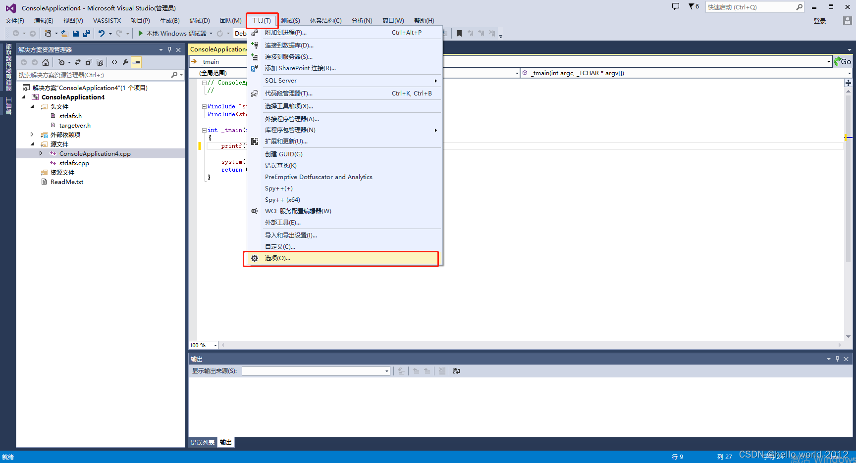
Task: Choose 外部工具(E)... menu entry
Action: (x=344, y=223)
